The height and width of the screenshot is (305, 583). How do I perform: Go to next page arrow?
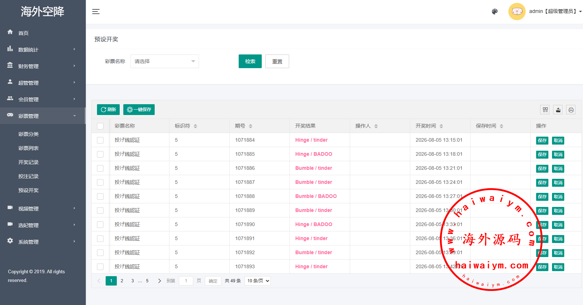coord(159,281)
